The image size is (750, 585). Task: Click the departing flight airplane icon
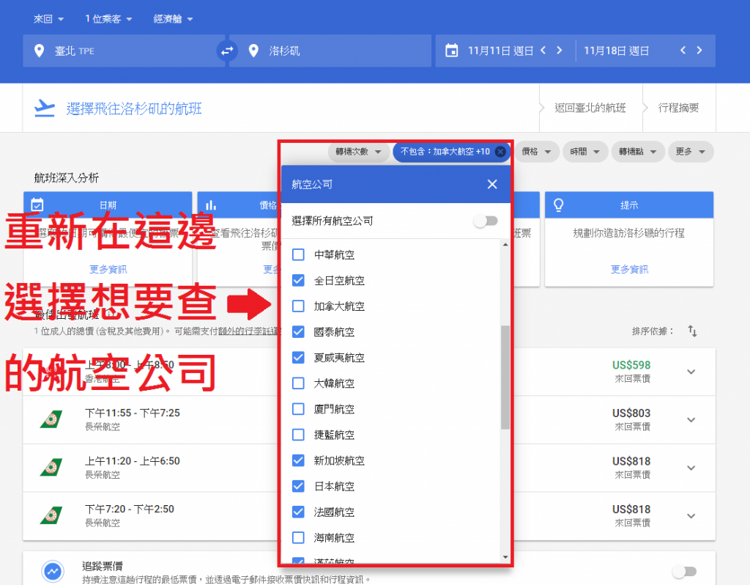(x=45, y=108)
